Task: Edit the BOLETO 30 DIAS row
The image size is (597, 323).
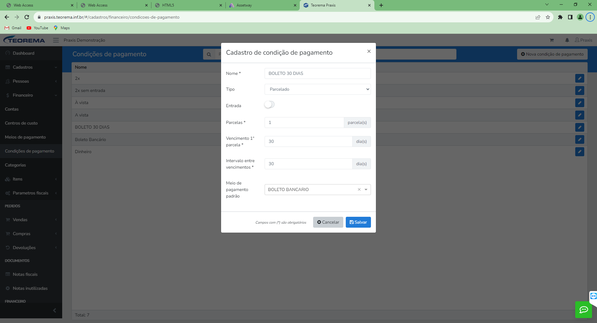Action: [x=580, y=127]
